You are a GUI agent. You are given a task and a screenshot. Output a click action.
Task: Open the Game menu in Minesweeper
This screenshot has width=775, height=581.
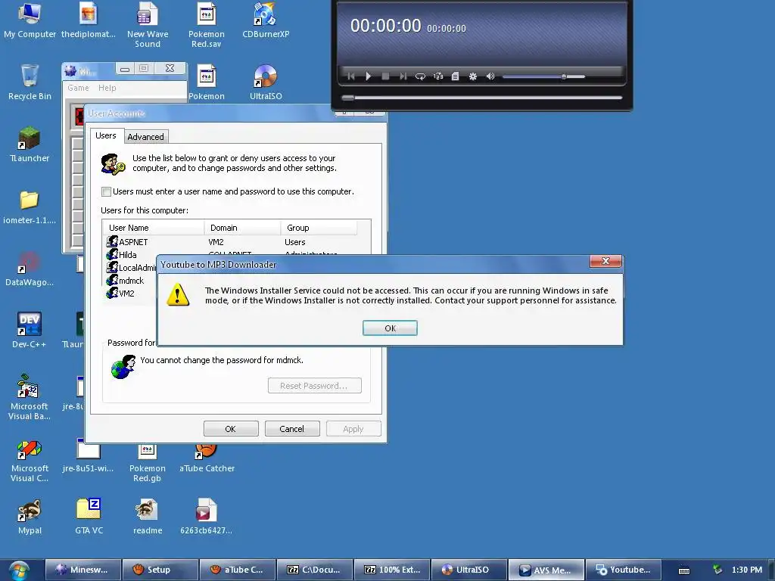point(78,88)
